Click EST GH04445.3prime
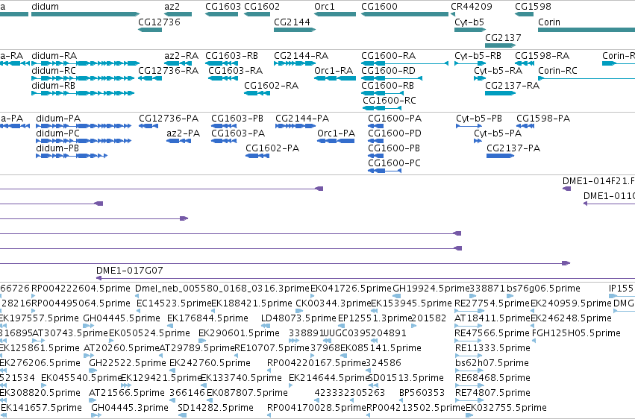 pyautogui.click(x=130, y=408)
